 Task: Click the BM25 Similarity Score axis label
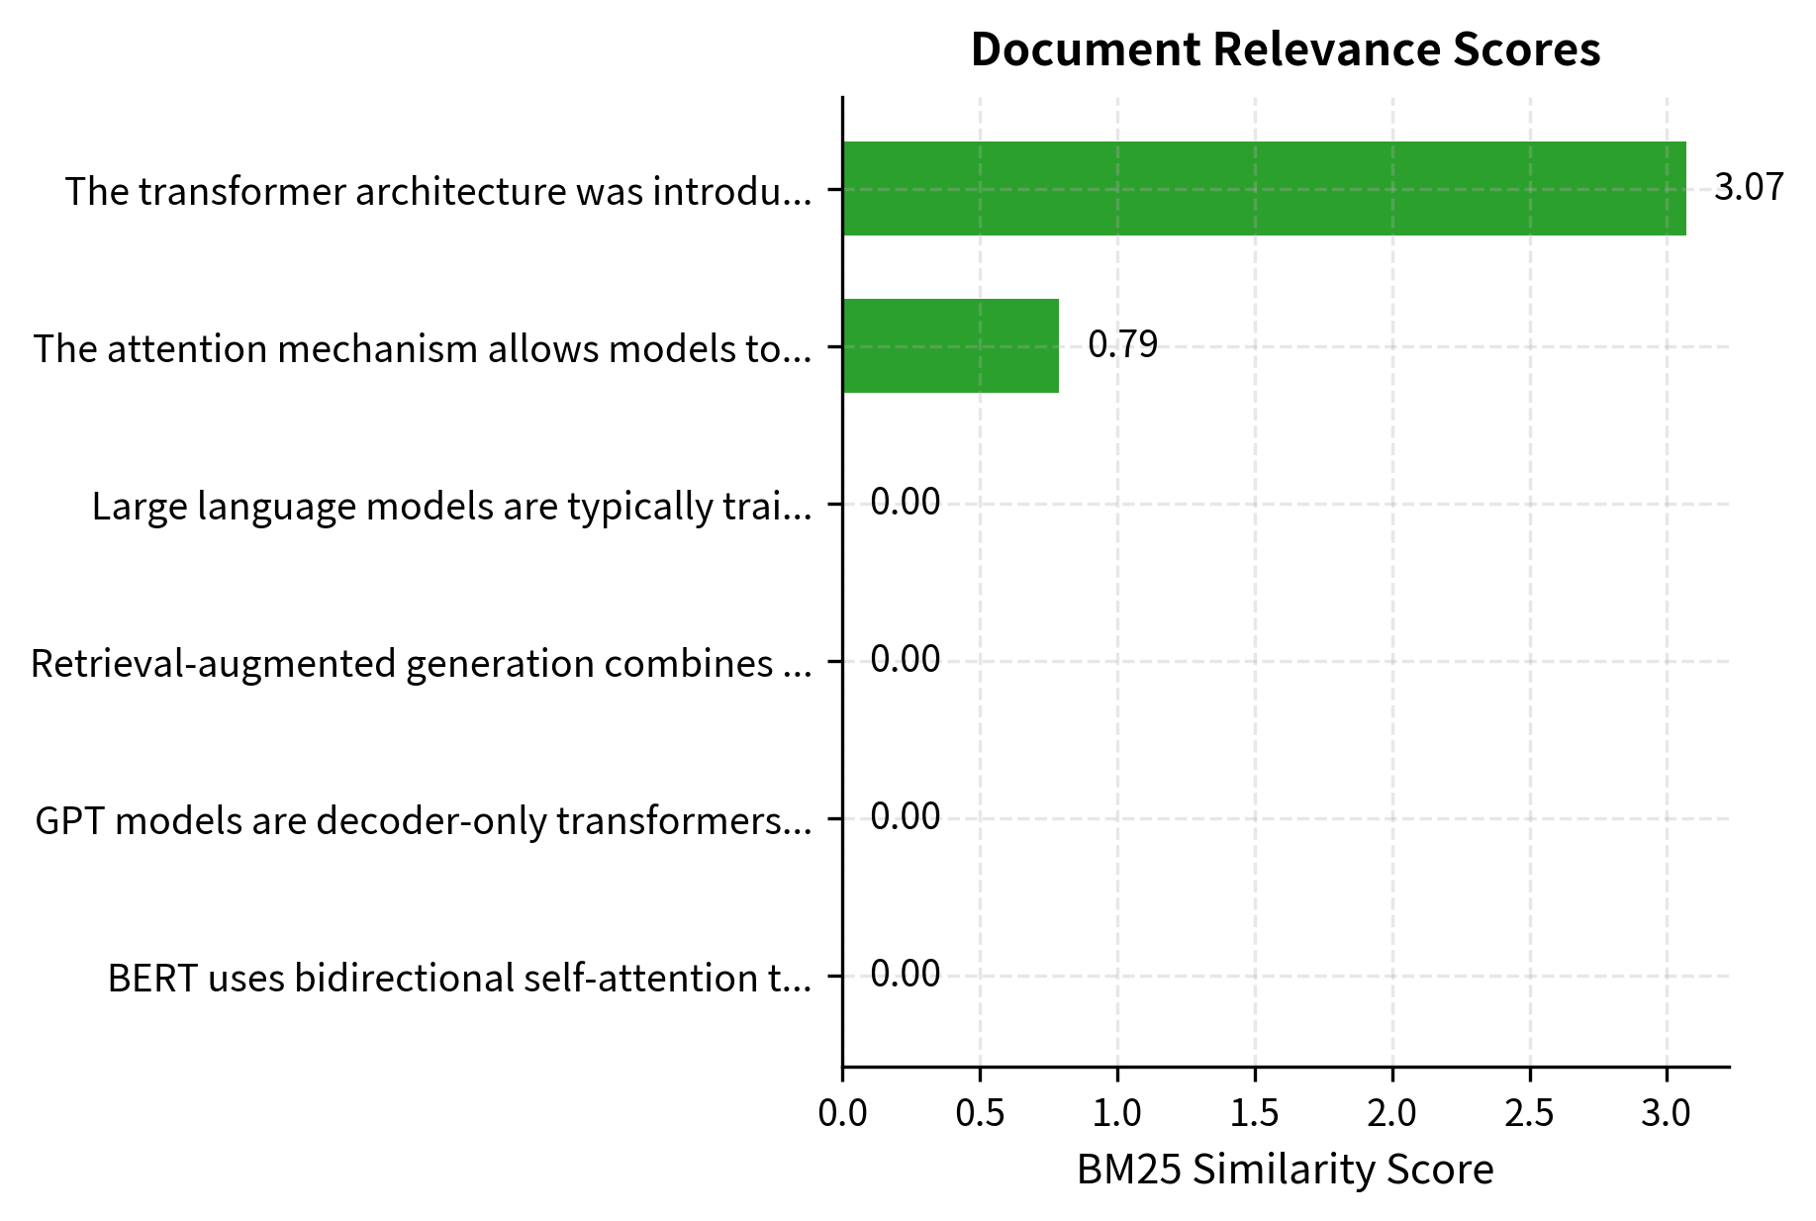pyautogui.click(x=1284, y=1169)
